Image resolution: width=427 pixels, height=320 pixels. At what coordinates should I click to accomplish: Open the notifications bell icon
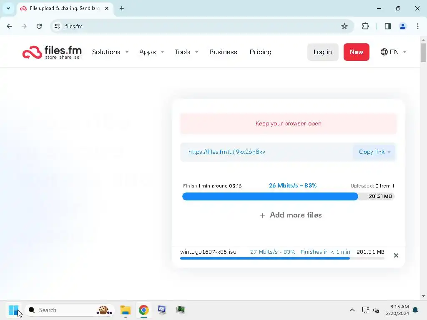[x=416, y=310]
